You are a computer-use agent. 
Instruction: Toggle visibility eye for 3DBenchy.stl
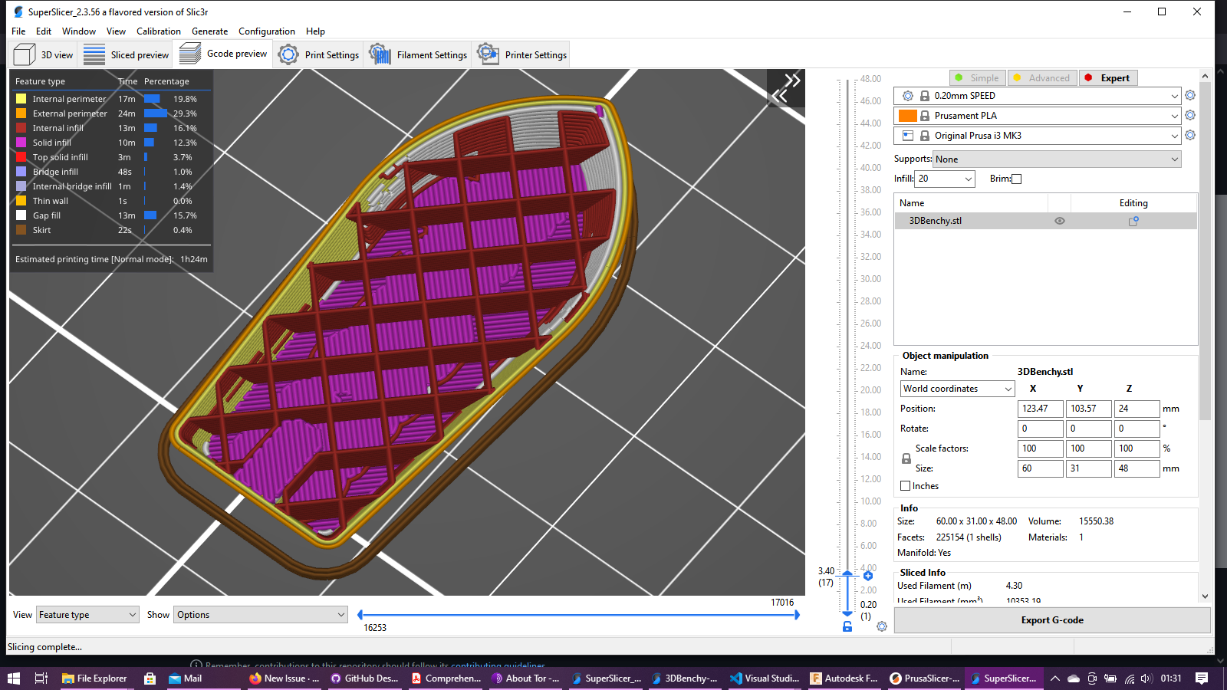click(1060, 221)
